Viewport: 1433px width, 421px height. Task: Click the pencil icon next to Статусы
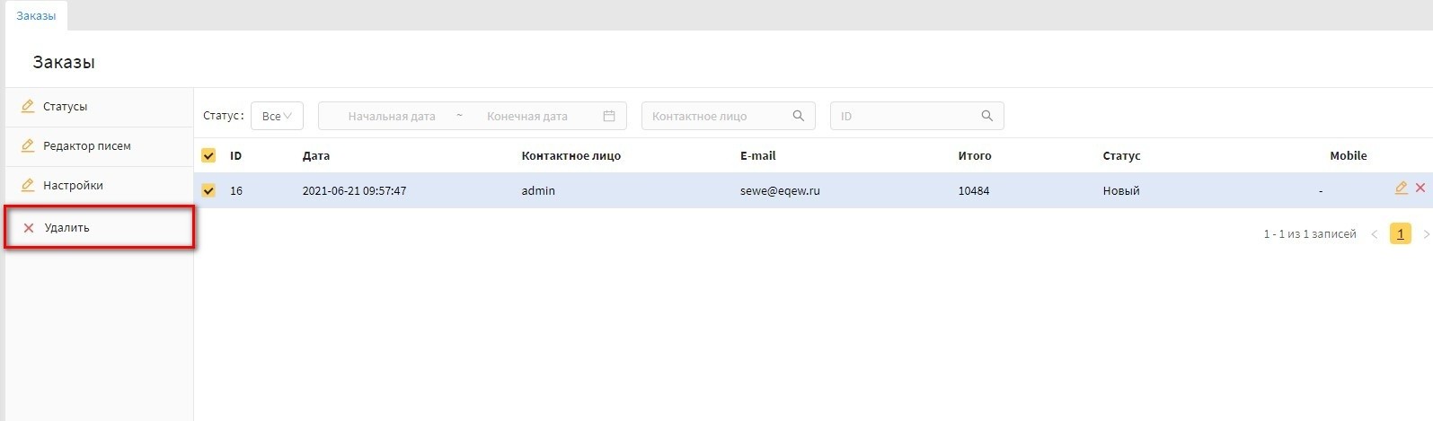point(28,107)
